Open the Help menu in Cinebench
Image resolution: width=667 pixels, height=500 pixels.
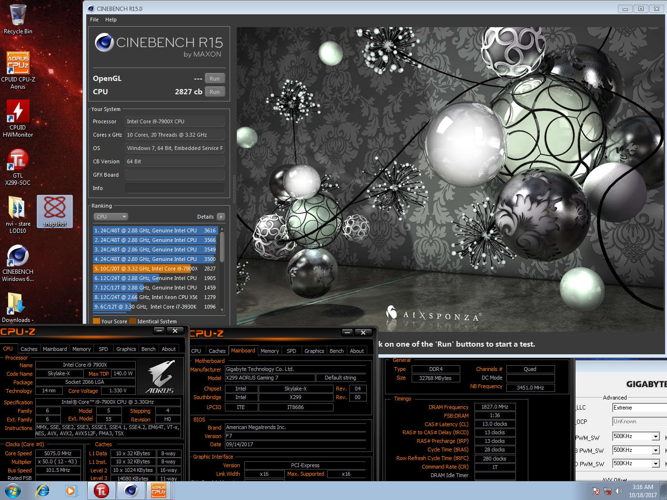111,20
